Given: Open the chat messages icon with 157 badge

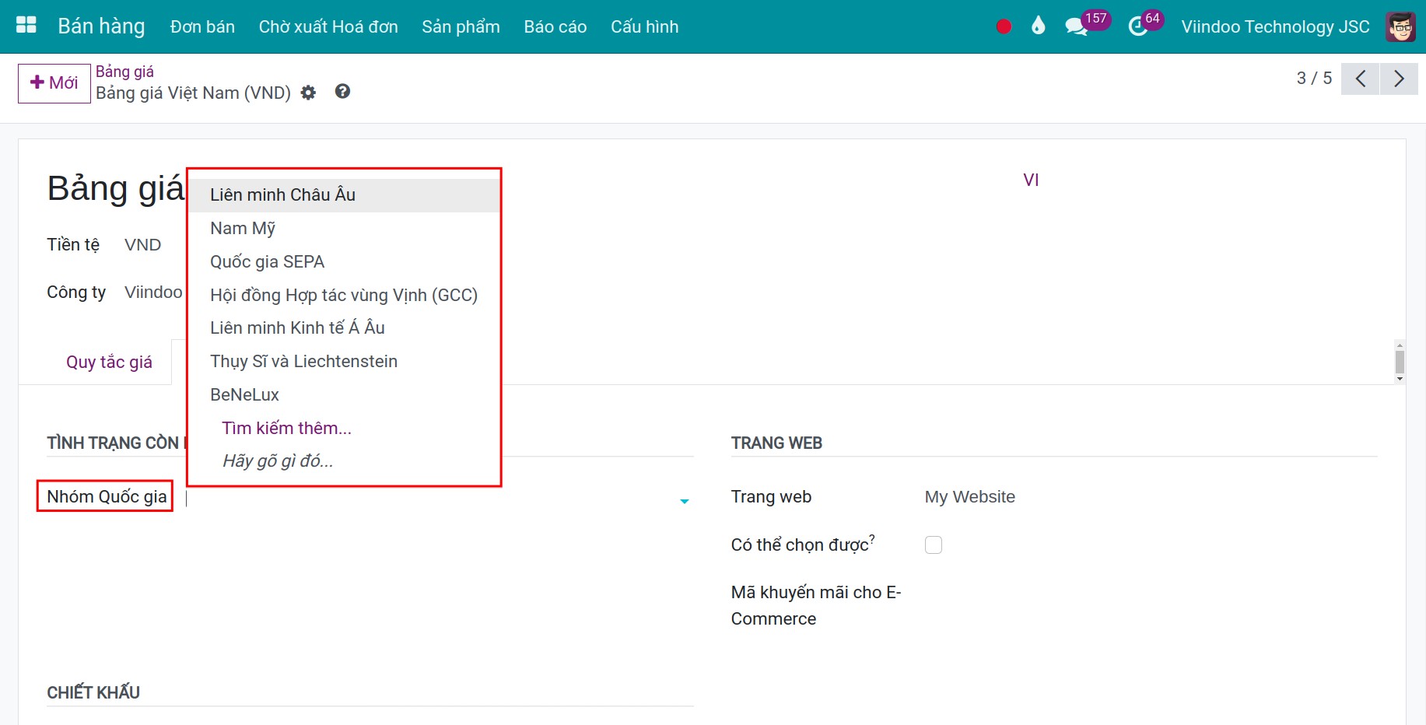Looking at the screenshot, I should pos(1076,26).
